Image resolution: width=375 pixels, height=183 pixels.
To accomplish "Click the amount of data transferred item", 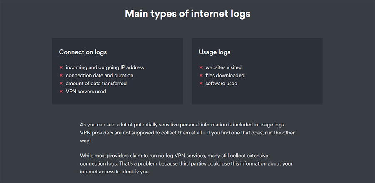I will tap(96, 84).
